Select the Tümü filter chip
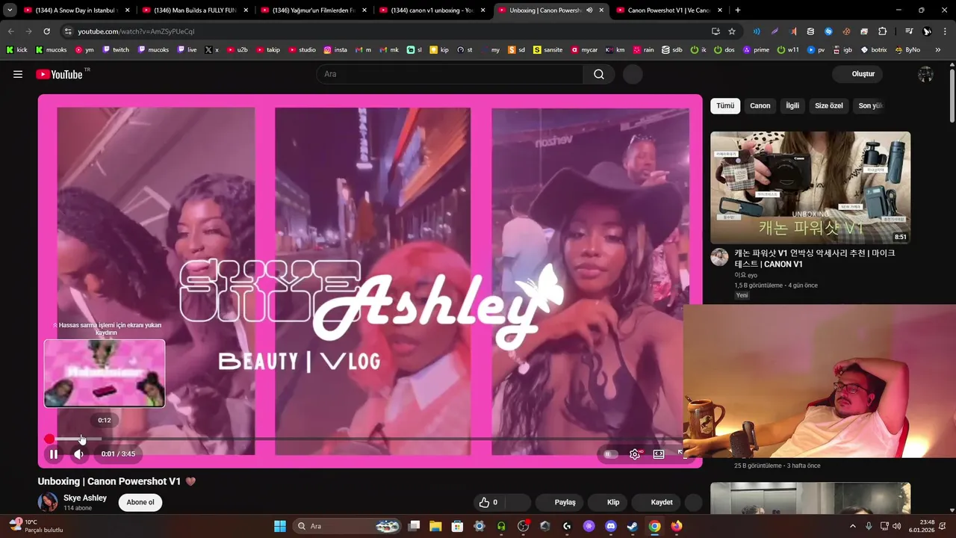956x538 pixels. (725, 106)
